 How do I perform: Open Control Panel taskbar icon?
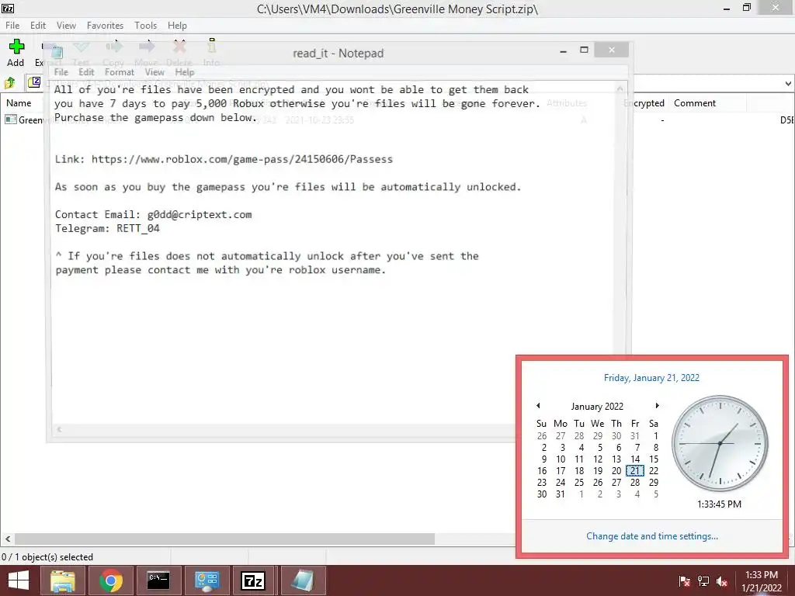pos(207,580)
